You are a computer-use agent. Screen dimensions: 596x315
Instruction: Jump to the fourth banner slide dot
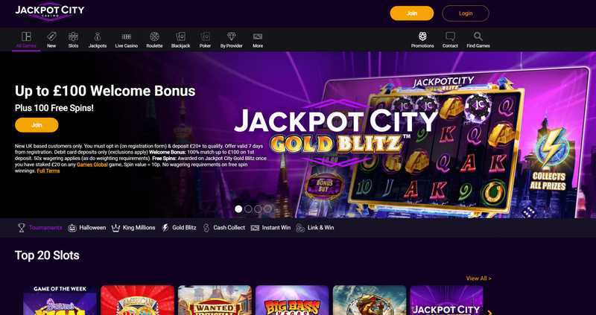click(x=268, y=209)
